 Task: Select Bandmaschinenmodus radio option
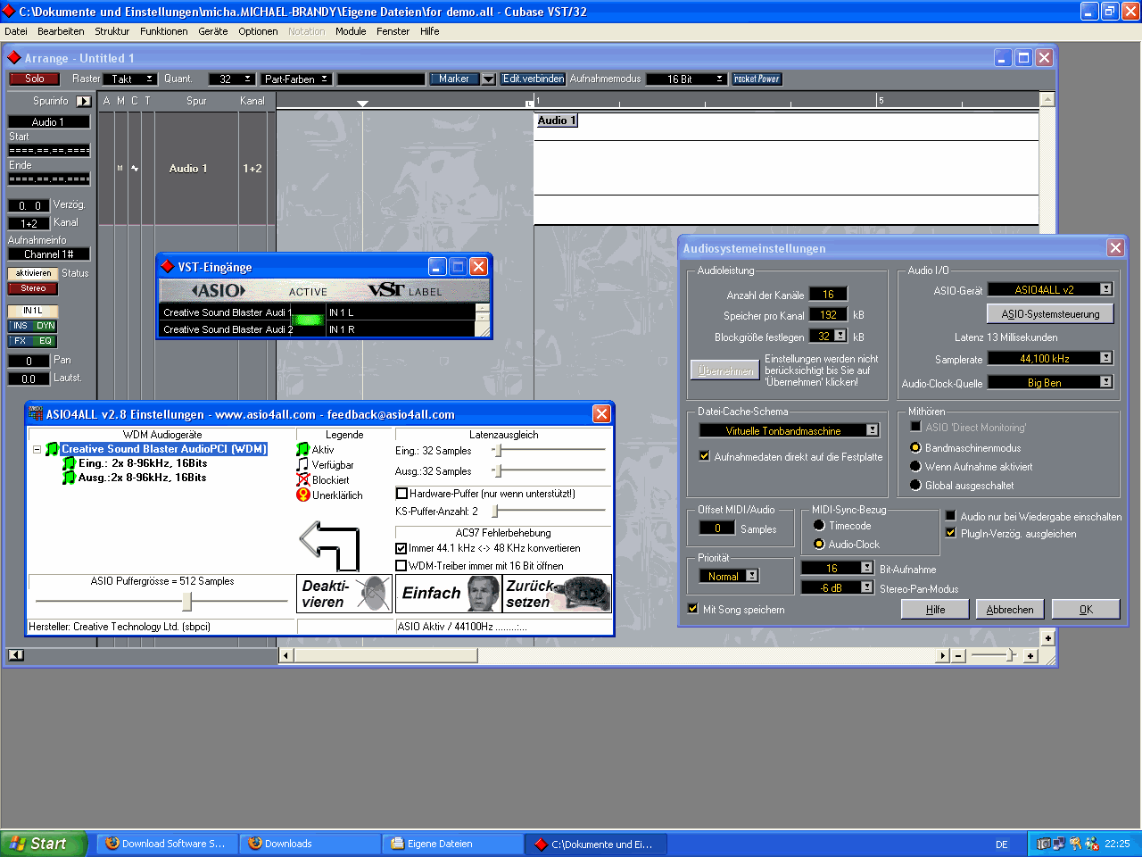click(915, 447)
